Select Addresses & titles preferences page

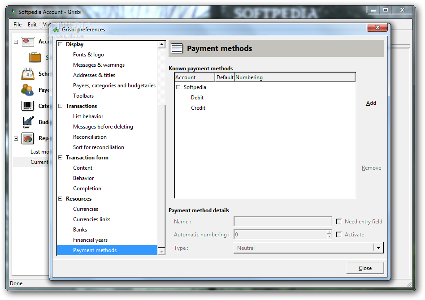click(x=94, y=75)
